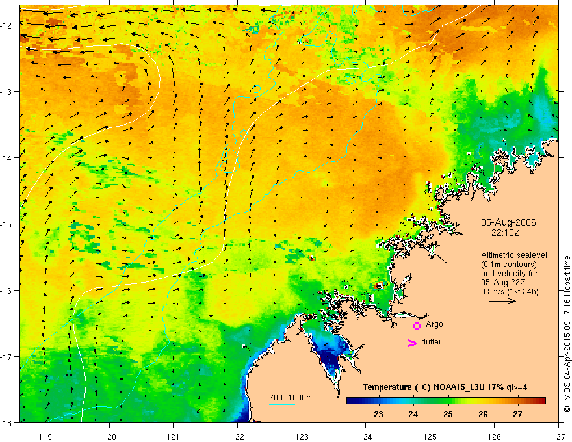Click the 'drifter' legend label
This screenshot has height=442, width=572.
431,342
